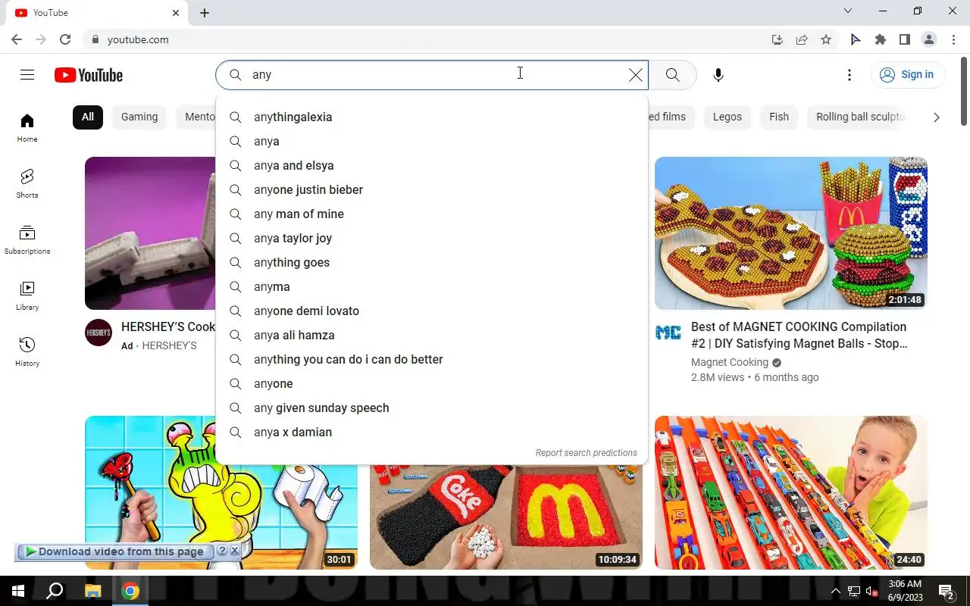Open File Explorer from taskbar
Viewport: 970px width, 606px height.
[92, 591]
